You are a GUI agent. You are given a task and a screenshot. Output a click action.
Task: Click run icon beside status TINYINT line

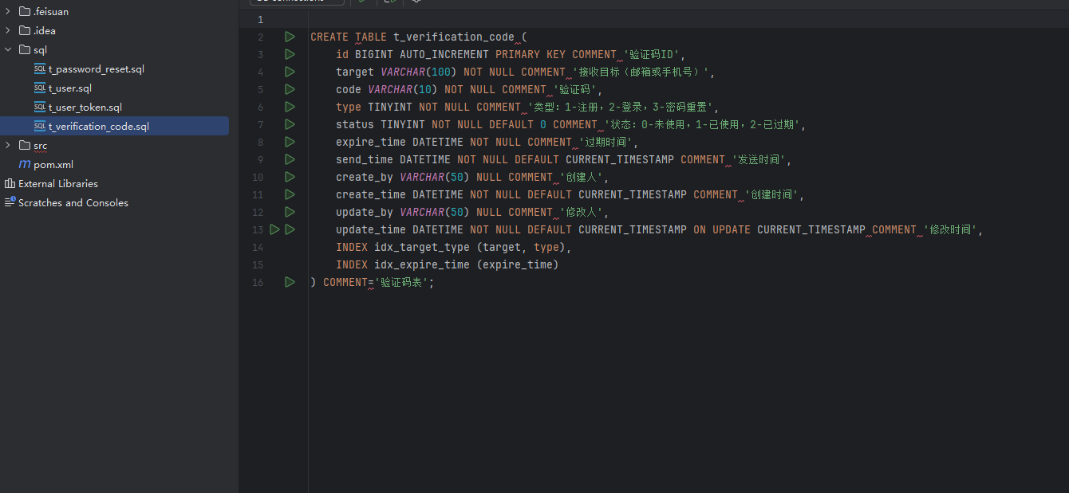click(290, 124)
